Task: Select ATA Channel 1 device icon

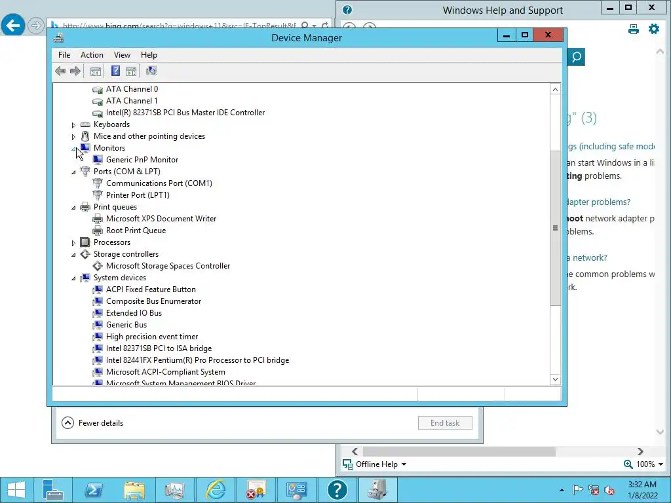Action: click(98, 102)
